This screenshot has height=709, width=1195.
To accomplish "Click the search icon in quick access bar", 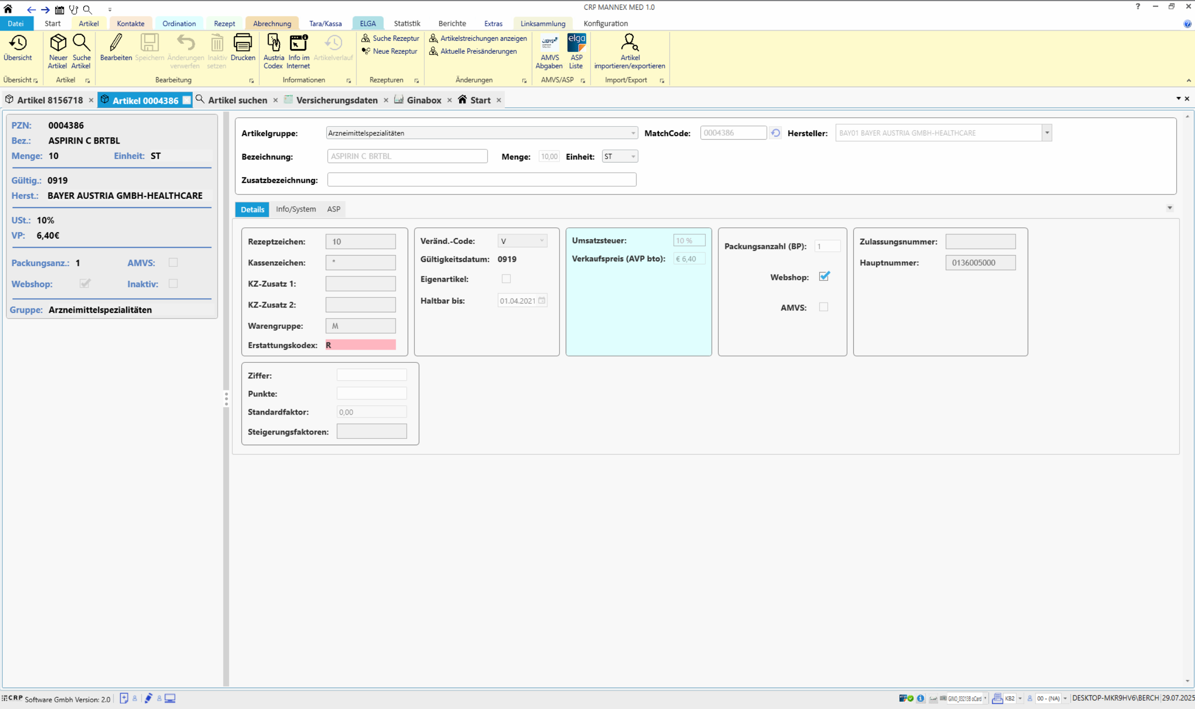I will pos(87,9).
